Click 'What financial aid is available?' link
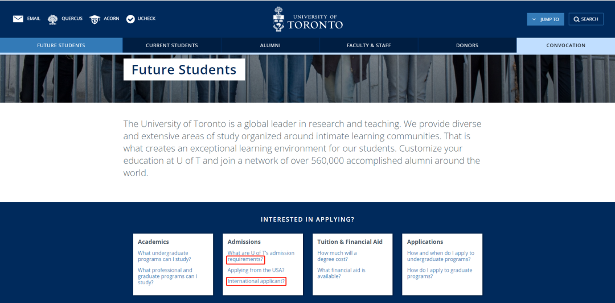Viewport: 615px width, 303px height. [341, 273]
